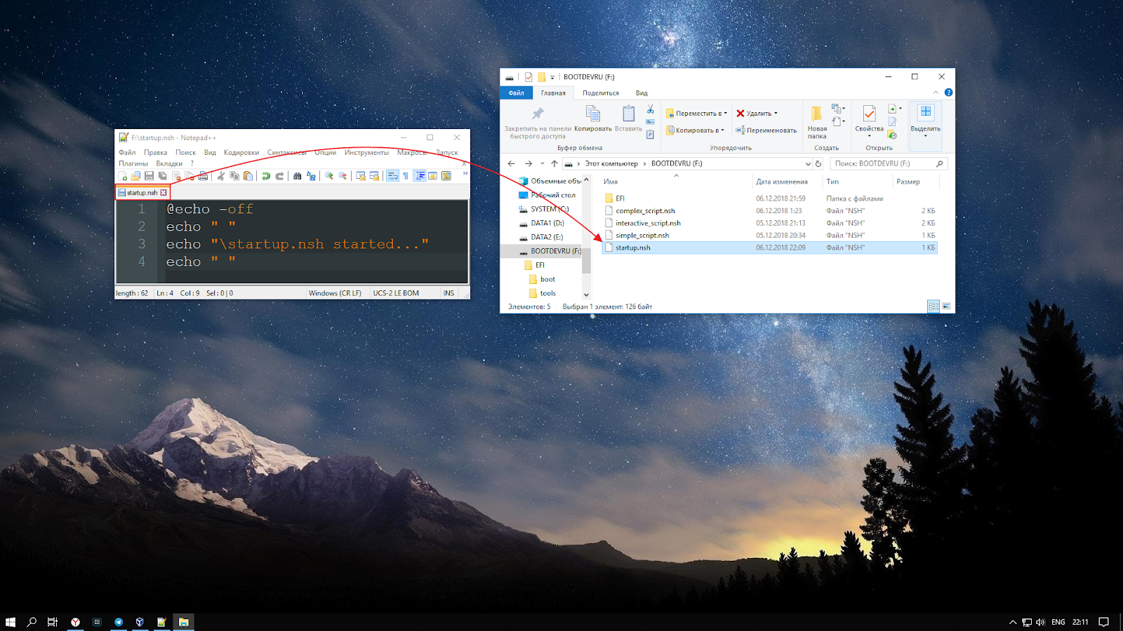Redo the edit in Notepad++ toolbar
The height and width of the screenshot is (631, 1123).
[279, 176]
